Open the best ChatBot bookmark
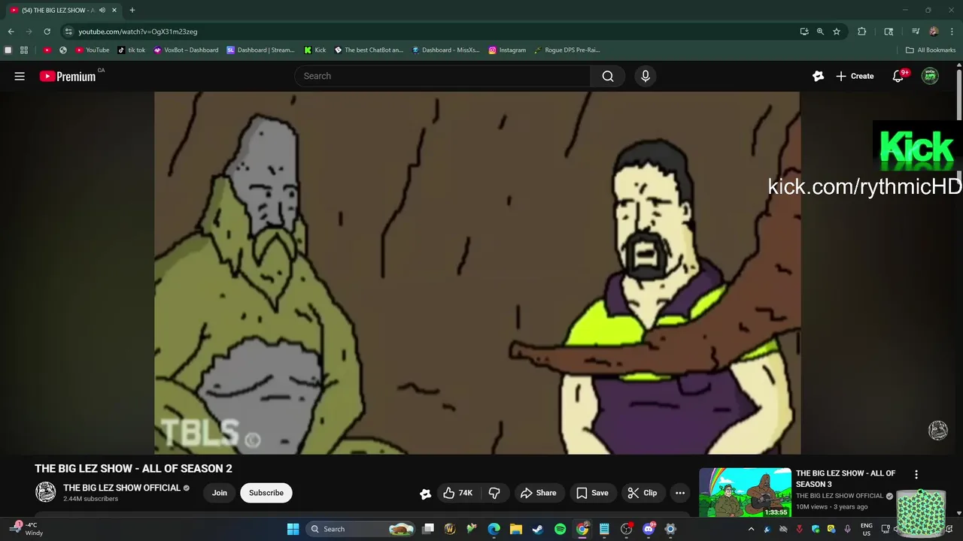Screen dimensions: 963x541 (369, 50)
